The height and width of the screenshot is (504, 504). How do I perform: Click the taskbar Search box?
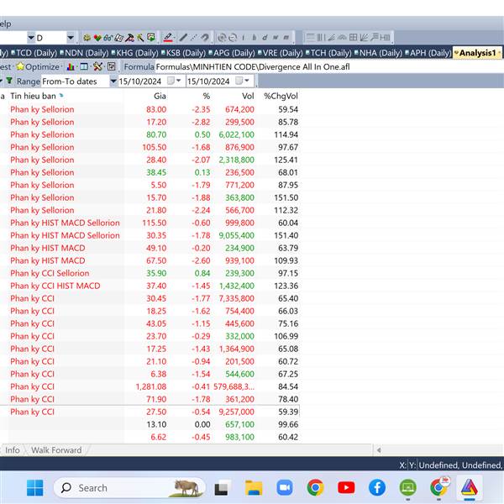point(129,487)
